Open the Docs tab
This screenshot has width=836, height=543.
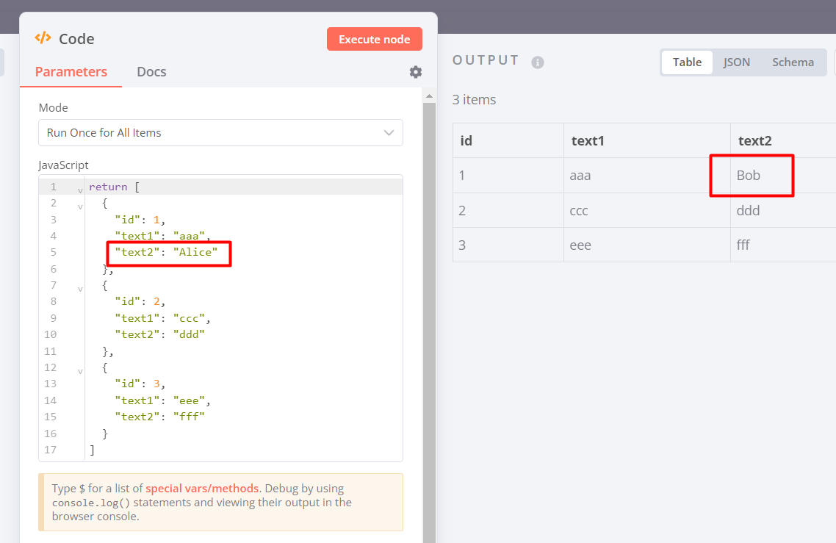click(151, 72)
